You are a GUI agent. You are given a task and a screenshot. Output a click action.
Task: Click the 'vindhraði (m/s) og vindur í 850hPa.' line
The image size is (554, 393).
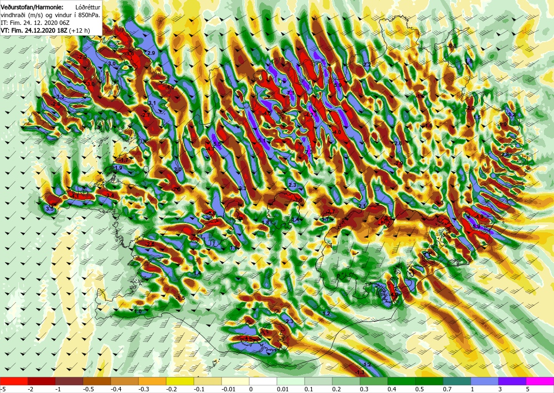[x=50, y=15]
